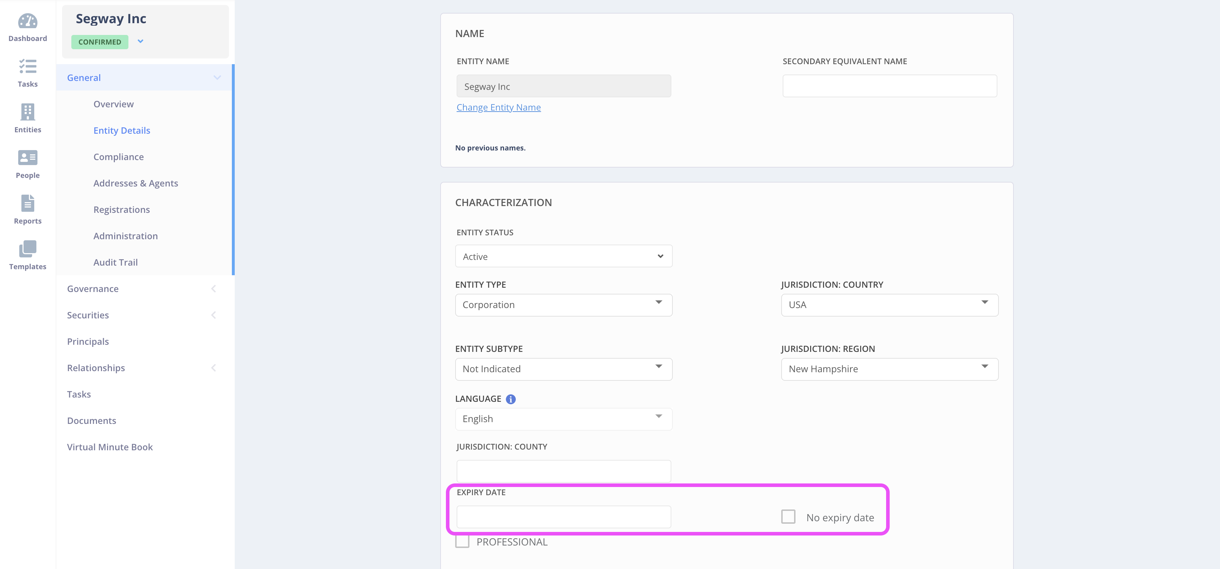Open the Dashboard gauge icon

coord(27,21)
